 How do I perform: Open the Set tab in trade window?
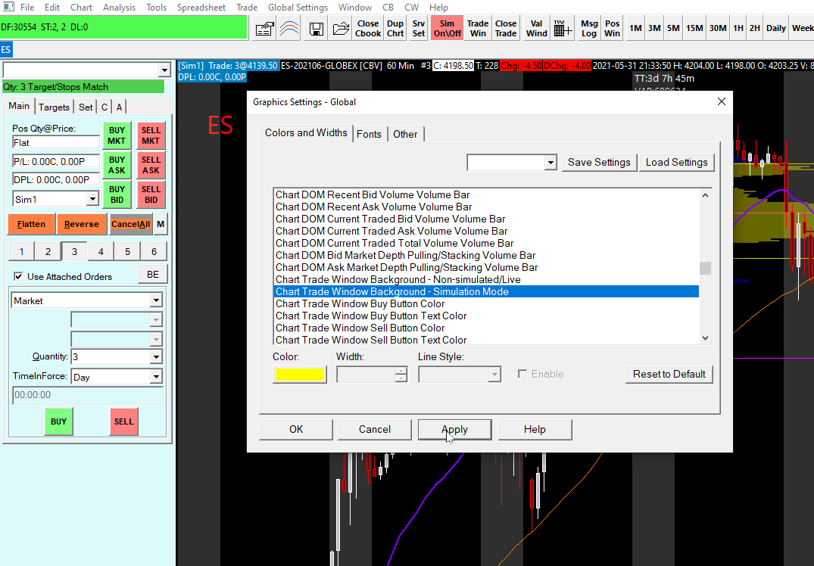point(86,107)
